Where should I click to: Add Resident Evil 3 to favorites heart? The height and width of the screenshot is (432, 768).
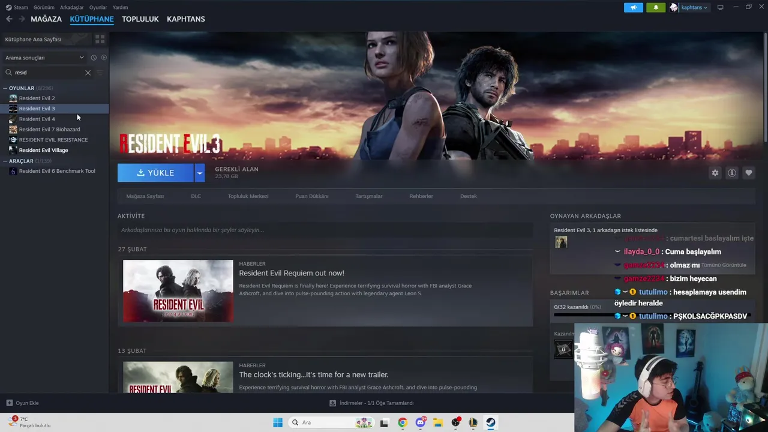pyautogui.click(x=749, y=173)
